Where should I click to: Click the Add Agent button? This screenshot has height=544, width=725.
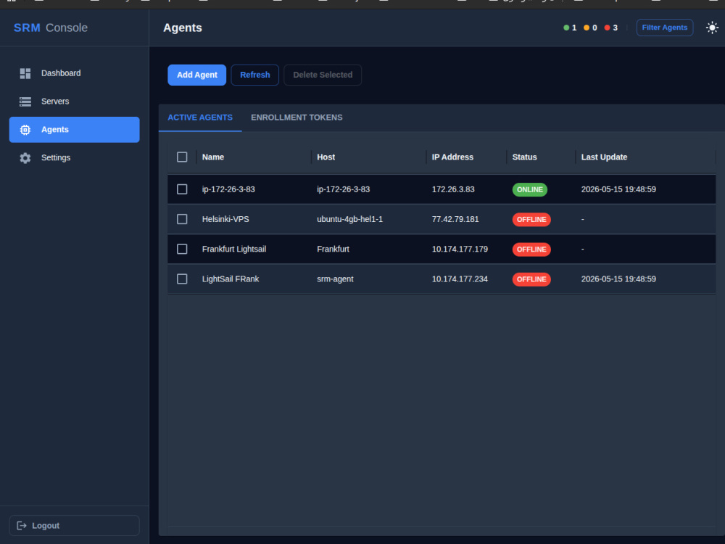click(197, 75)
